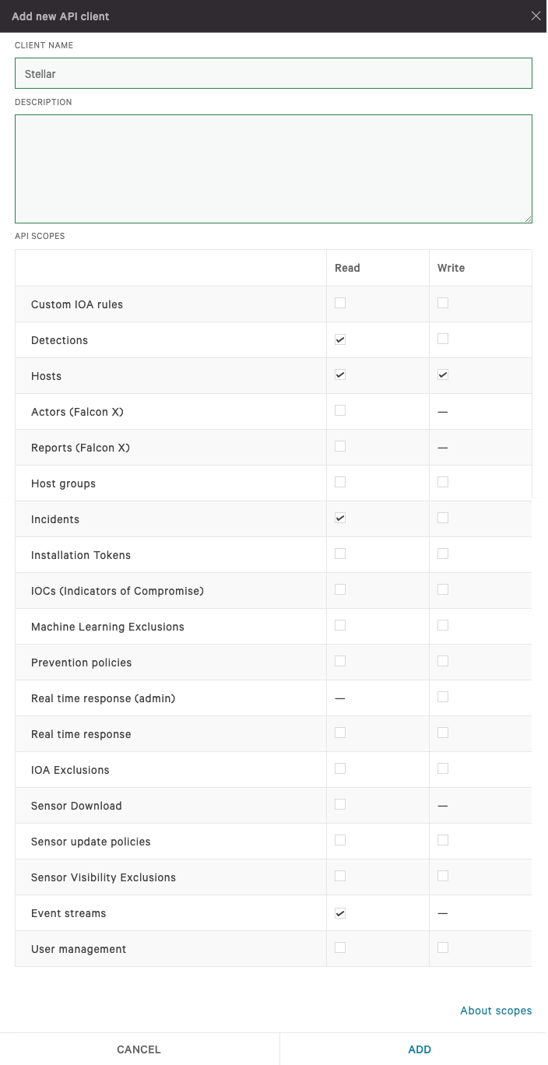Click the Description text area
This screenshot has height=1065, width=548.
(273, 169)
